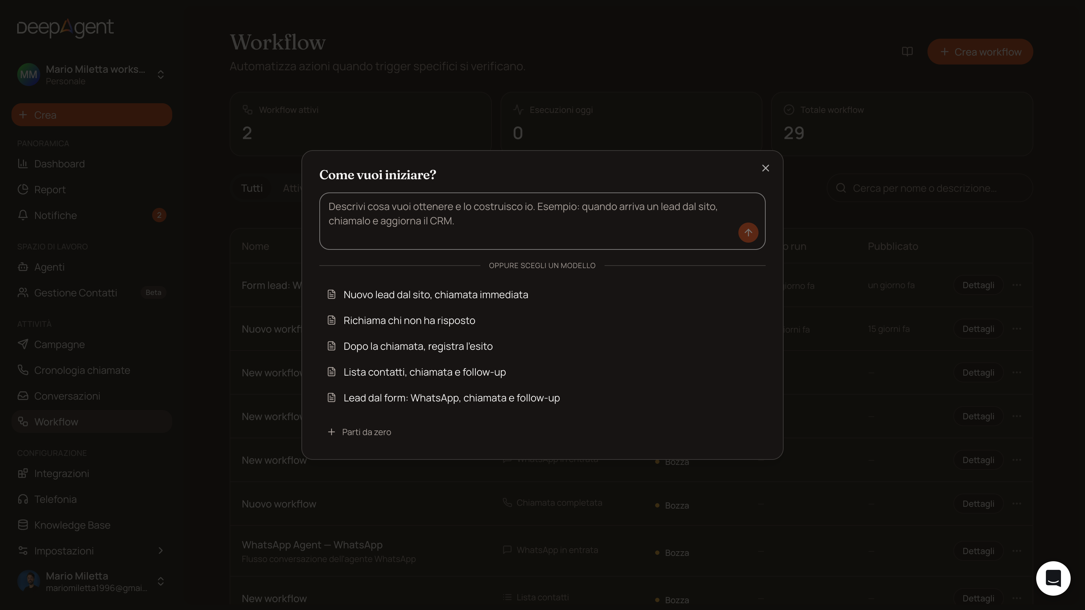Close the "Come vuoi iniziare?" dialog
The width and height of the screenshot is (1085, 610).
[x=765, y=168]
